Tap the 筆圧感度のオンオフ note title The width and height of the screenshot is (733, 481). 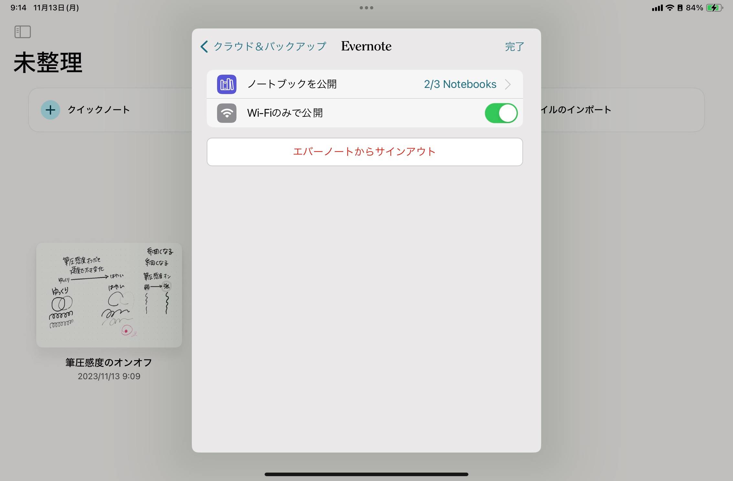[x=109, y=363]
